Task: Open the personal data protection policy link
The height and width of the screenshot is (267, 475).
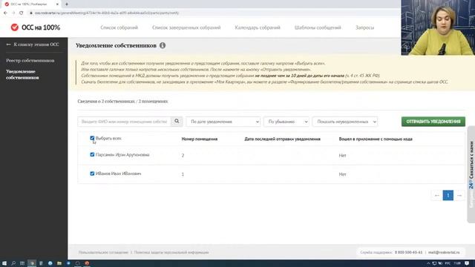Action: pos(171,252)
